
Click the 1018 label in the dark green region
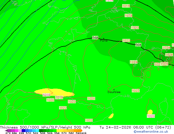[x=128, y=16]
